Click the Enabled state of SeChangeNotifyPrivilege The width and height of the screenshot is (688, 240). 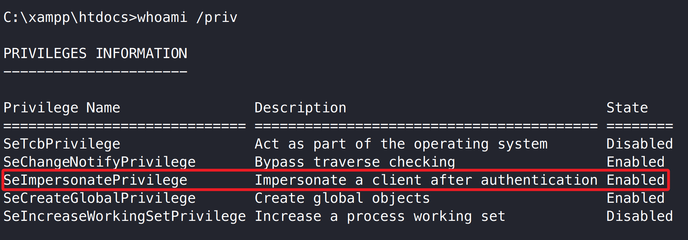pyautogui.click(x=635, y=162)
